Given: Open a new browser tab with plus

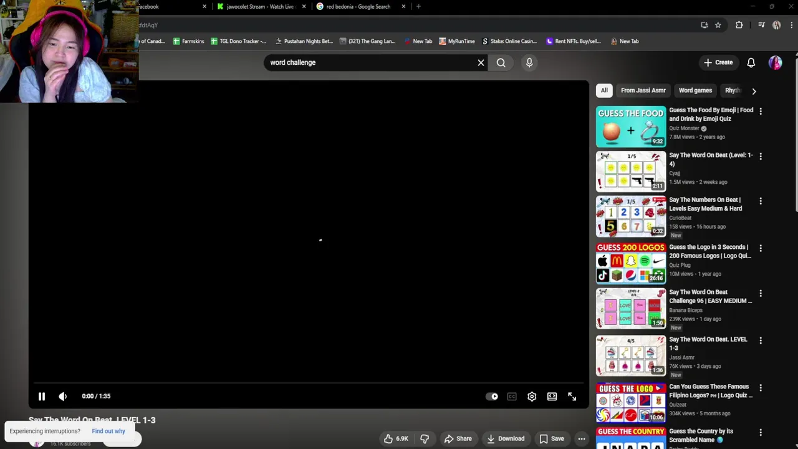Looking at the screenshot, I should (x=418, y=7).
